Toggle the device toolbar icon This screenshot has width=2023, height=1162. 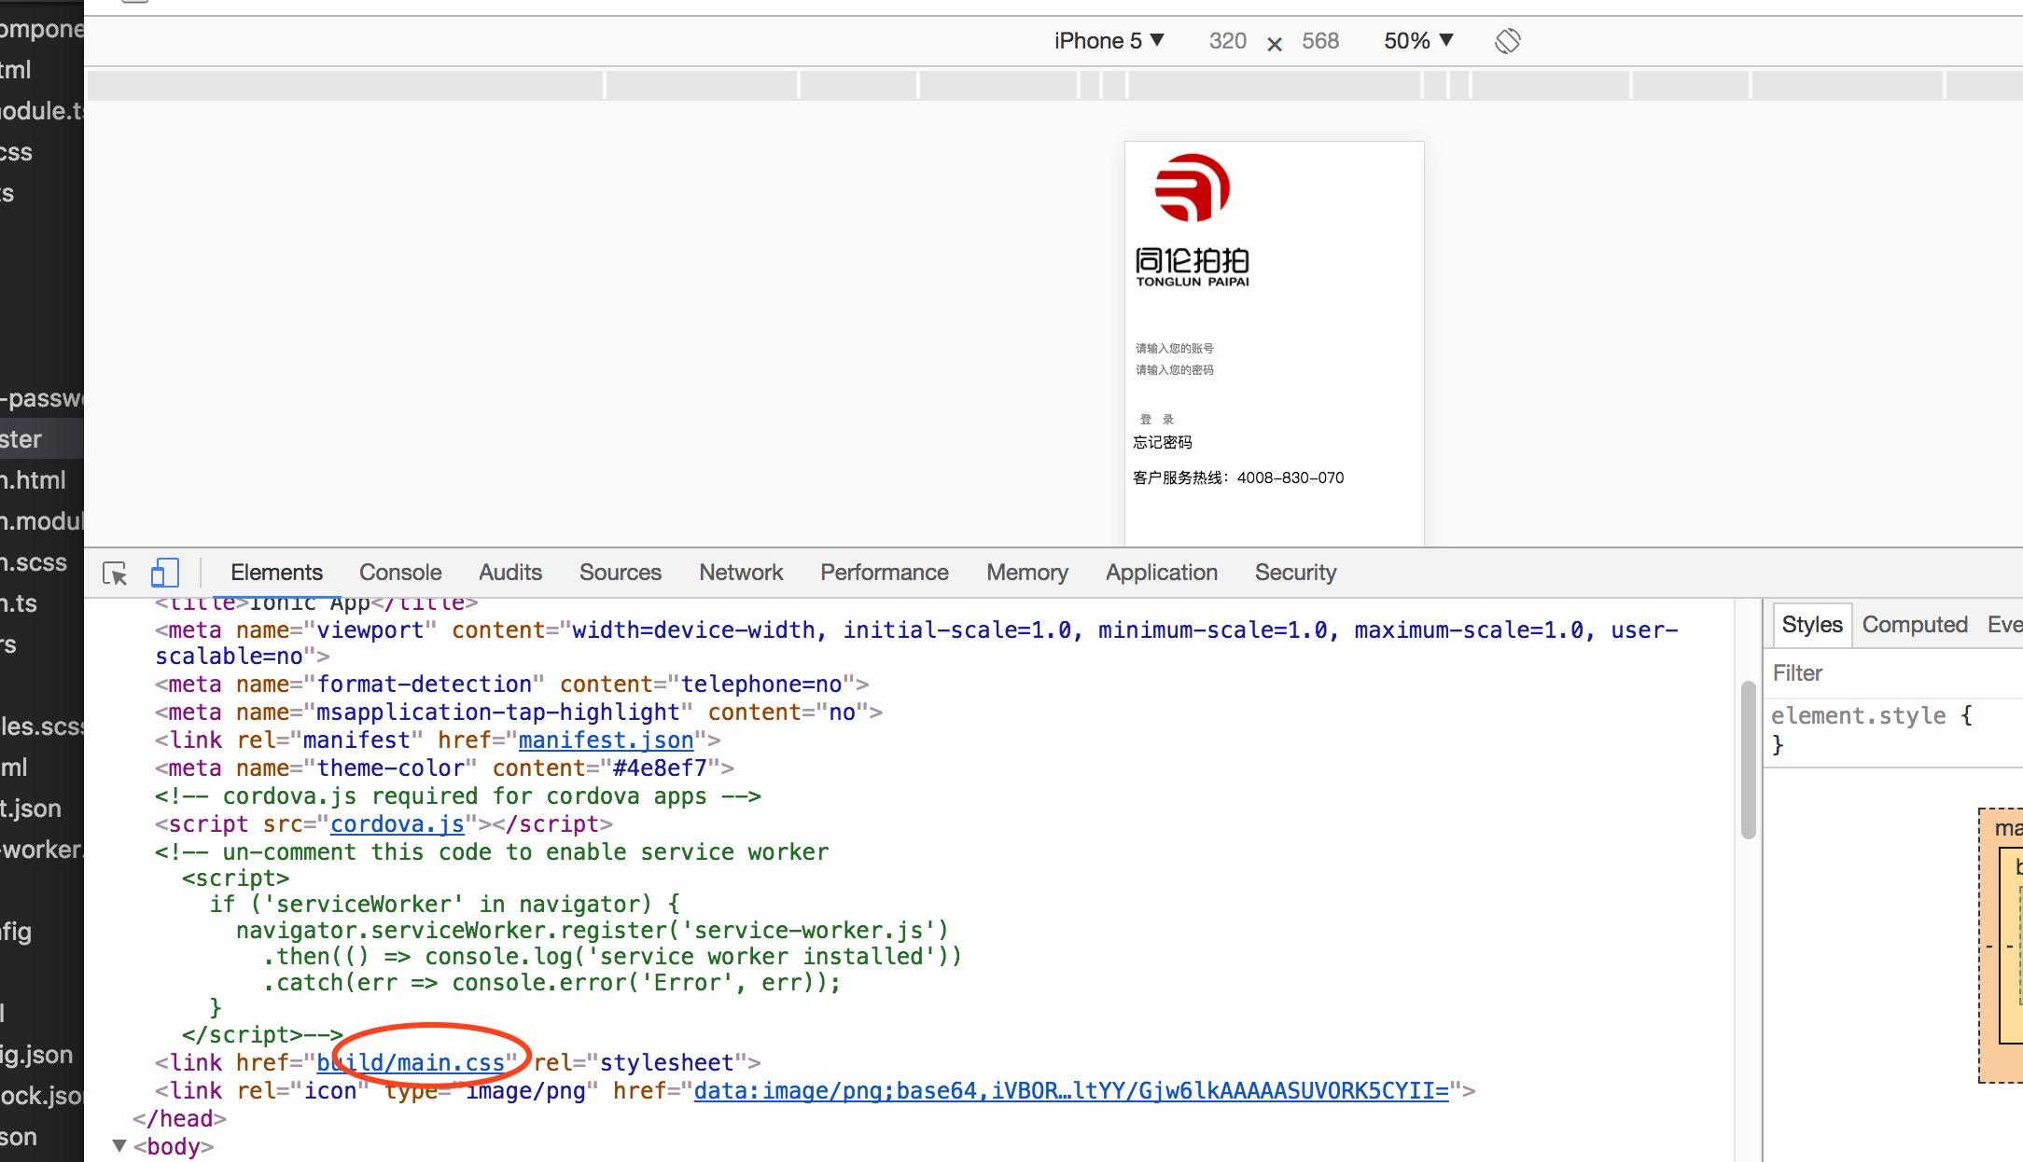point(164,573)
